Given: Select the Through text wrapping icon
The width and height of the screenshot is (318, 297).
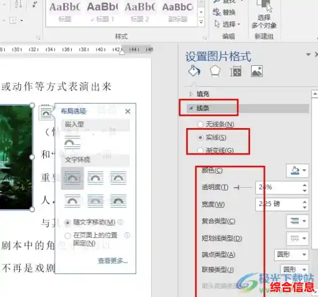Looking at the screenshot, I should 118,178.
